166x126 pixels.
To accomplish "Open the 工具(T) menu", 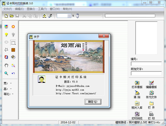I will coord(42,9).
